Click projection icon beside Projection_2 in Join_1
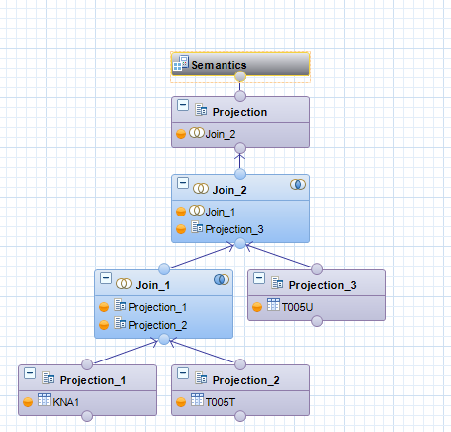This screenshot has height=432, width=451. pyautogui.click(x=120, y=323)
